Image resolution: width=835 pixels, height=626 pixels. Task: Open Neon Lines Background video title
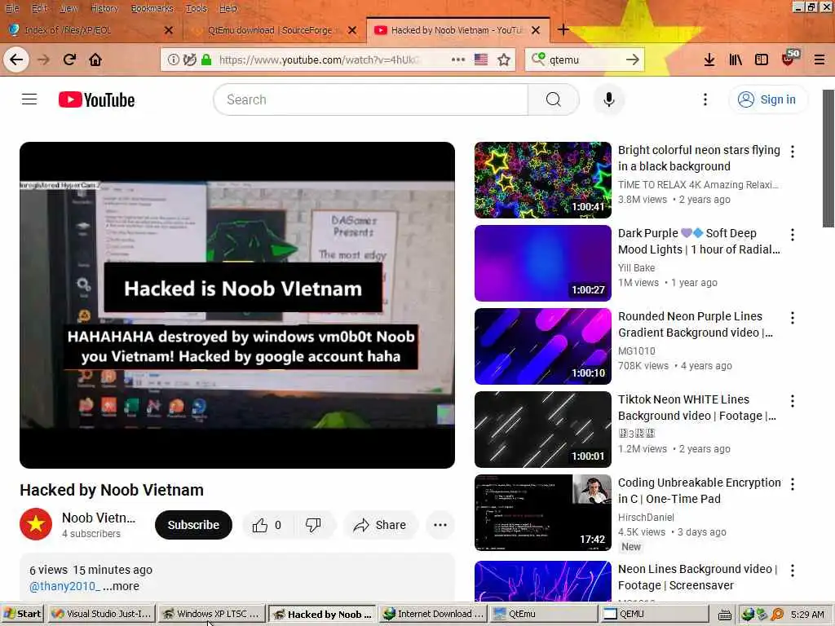tap(697, 577)
